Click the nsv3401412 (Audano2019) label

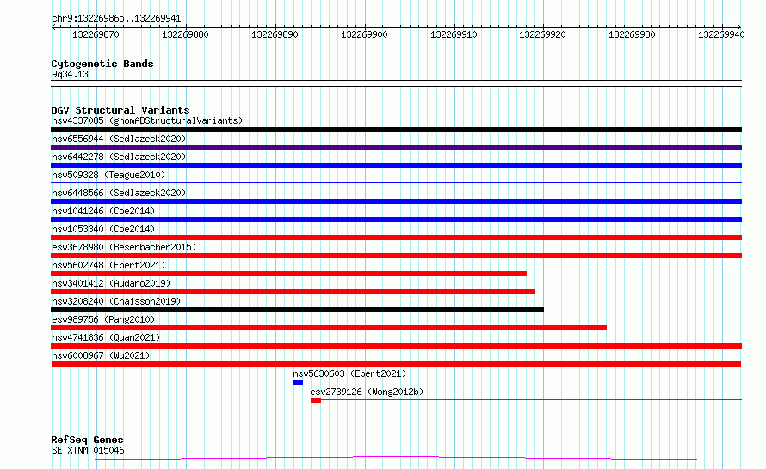(x=111, y=283)
